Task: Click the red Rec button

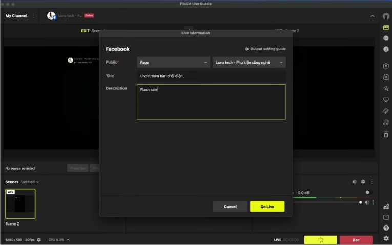Action: [356, 240]
